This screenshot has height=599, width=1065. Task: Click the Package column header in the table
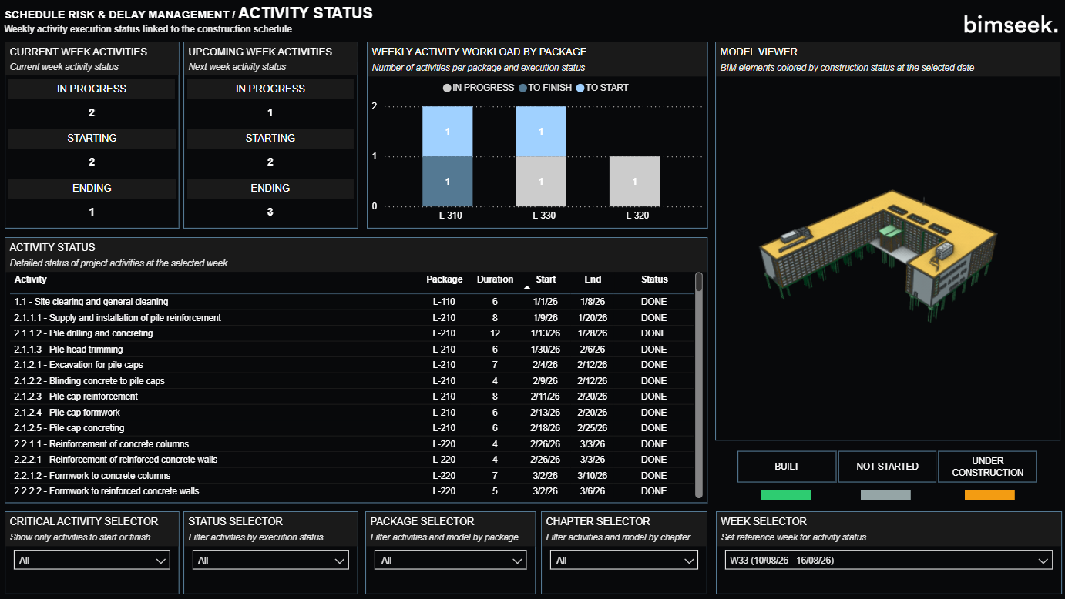(445, 279)
